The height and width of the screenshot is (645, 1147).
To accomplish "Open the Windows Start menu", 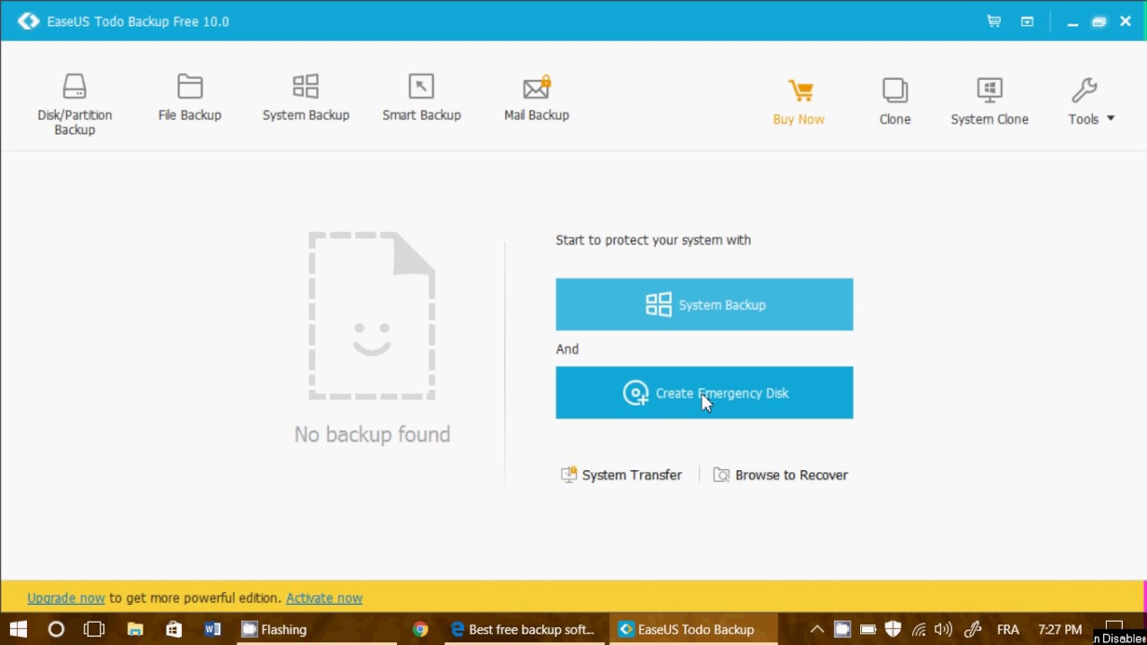I will [x=18, y=629].
